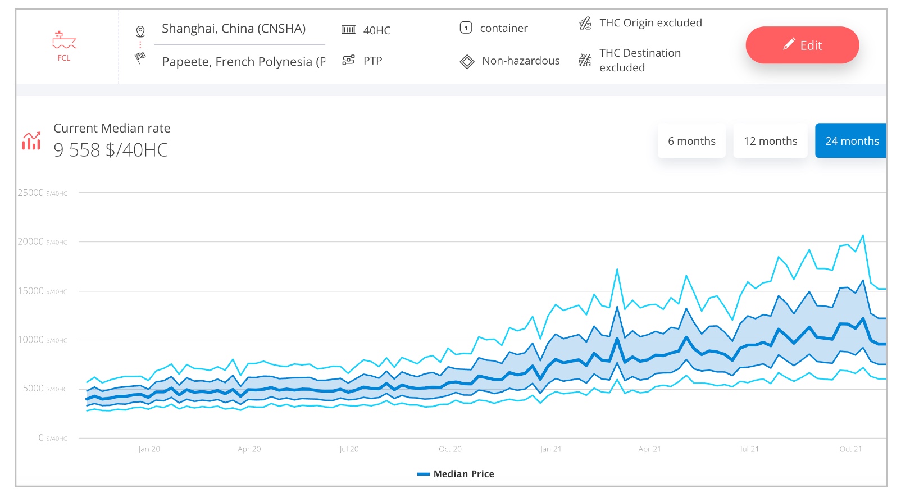The height and width of the screenshot is (502, 901).
Task: Click the 40HC container type icon
Action: 348,30
